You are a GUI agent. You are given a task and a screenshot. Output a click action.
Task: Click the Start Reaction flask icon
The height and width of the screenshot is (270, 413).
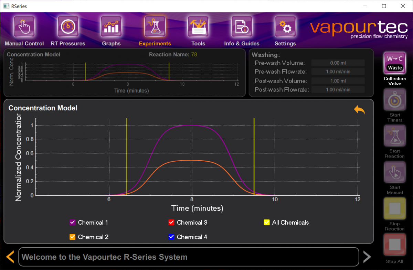point(394,136)
